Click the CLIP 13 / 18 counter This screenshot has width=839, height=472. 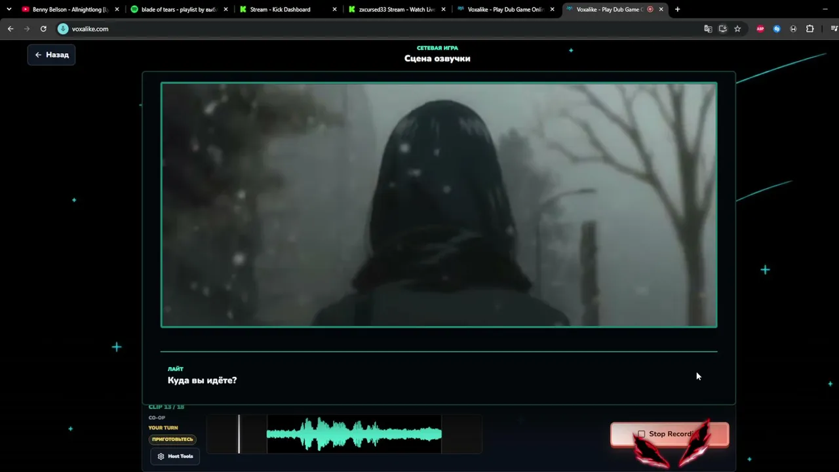coord(166,407)
